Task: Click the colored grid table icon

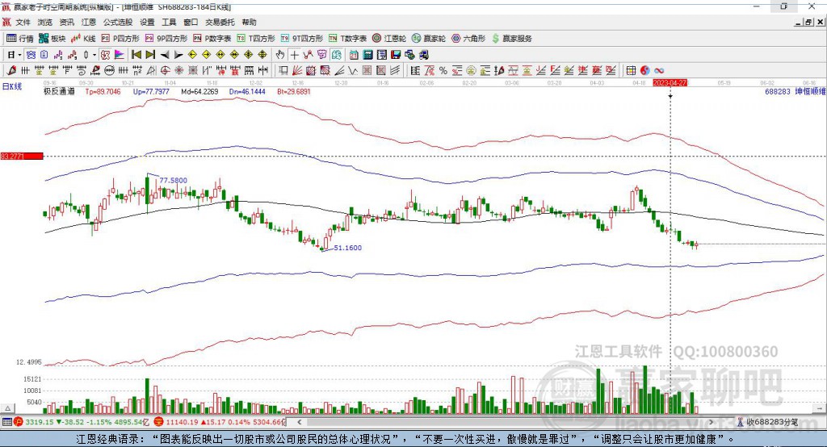Action: click(x=631, y=71)
